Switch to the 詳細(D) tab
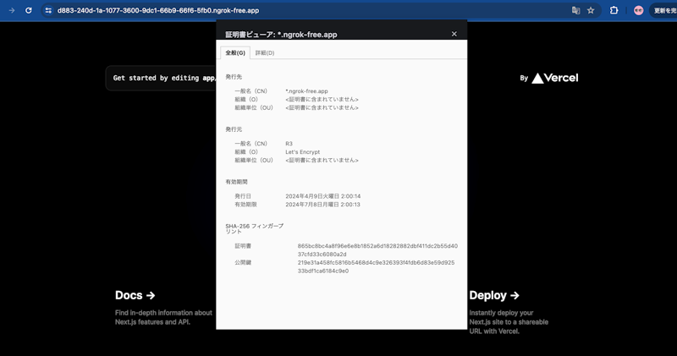 click(265, 52)
